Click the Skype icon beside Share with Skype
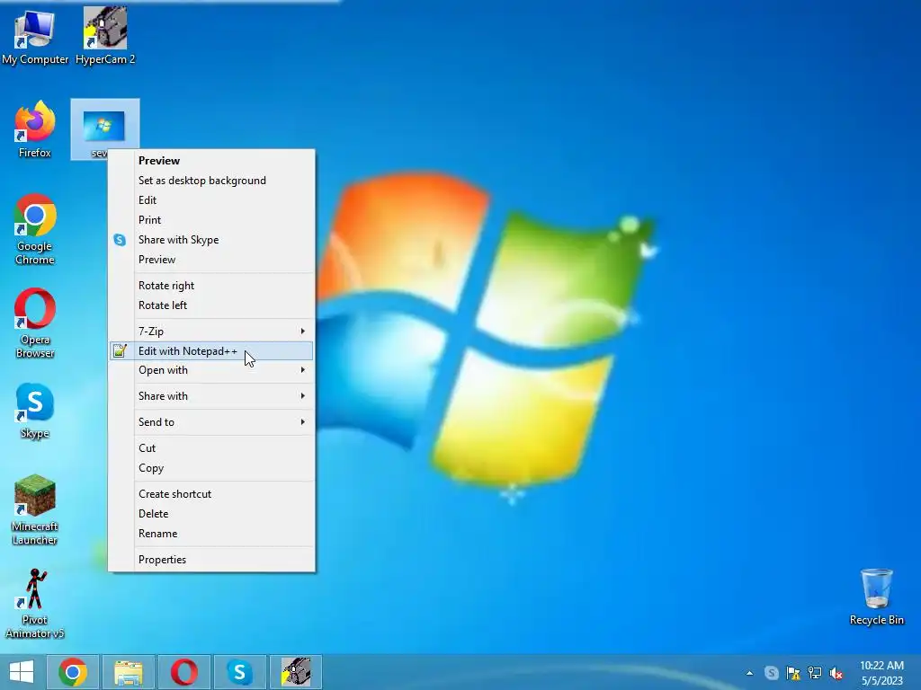 120,240
